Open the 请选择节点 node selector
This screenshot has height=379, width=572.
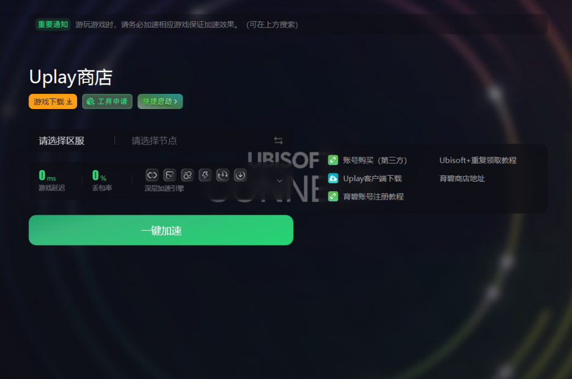(154, 140)
